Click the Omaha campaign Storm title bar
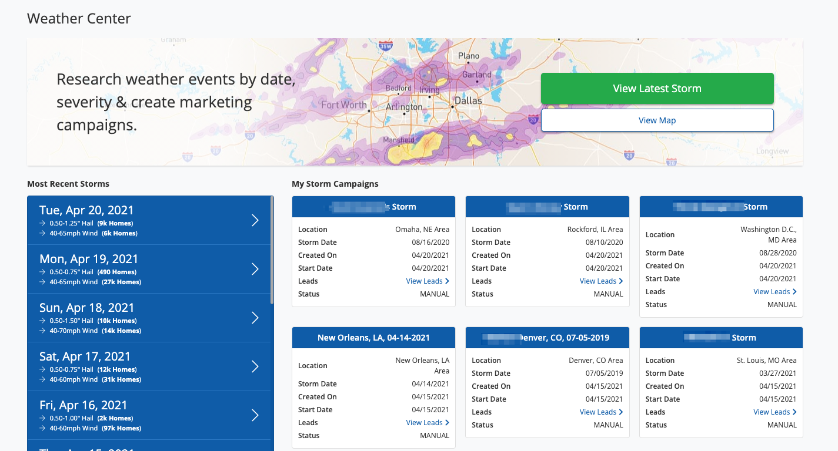This screenshot has height=451, width=838. (373, 207)
